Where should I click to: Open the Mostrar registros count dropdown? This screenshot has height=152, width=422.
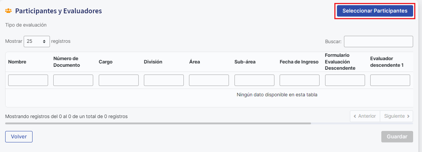tap(37, 41)
